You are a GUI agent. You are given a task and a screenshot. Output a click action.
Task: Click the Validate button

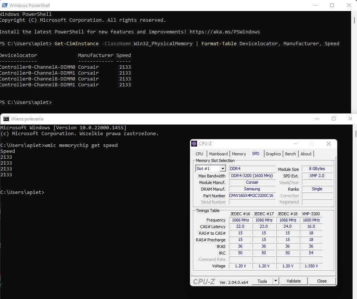(294, 281)
